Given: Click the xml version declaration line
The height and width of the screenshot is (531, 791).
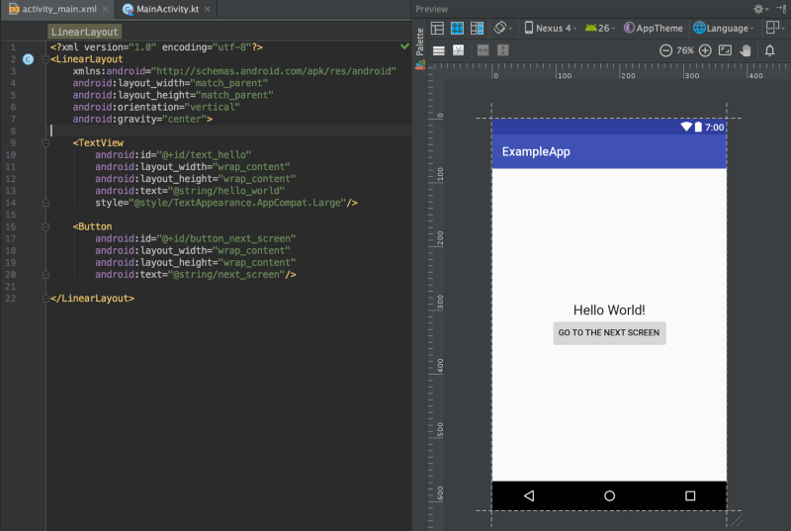Looking at the screenshot, I should [156, 47].
